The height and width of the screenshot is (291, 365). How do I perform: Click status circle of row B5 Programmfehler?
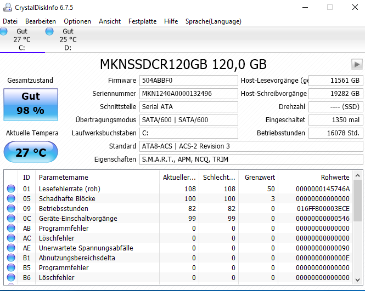click(x=11, y=267)
